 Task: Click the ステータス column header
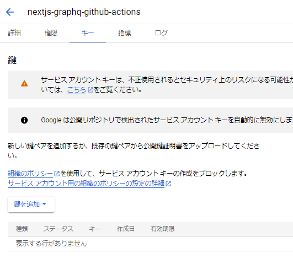58,229
